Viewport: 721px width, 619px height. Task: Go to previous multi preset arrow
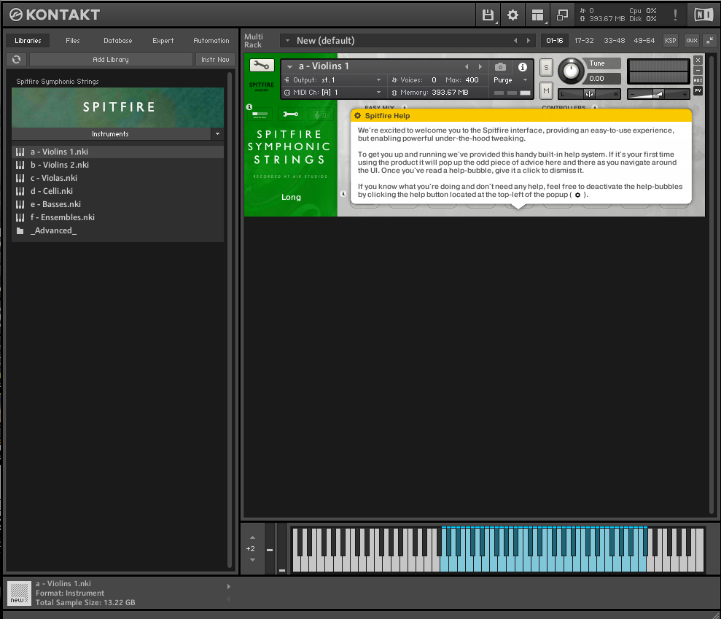pyautogui.click(x=515, y=41)
